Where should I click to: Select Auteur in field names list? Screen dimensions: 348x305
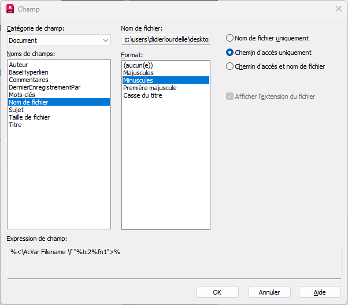pos(59,65)
